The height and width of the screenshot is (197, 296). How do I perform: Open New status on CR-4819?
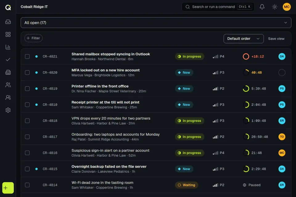[x=184, y=89]
